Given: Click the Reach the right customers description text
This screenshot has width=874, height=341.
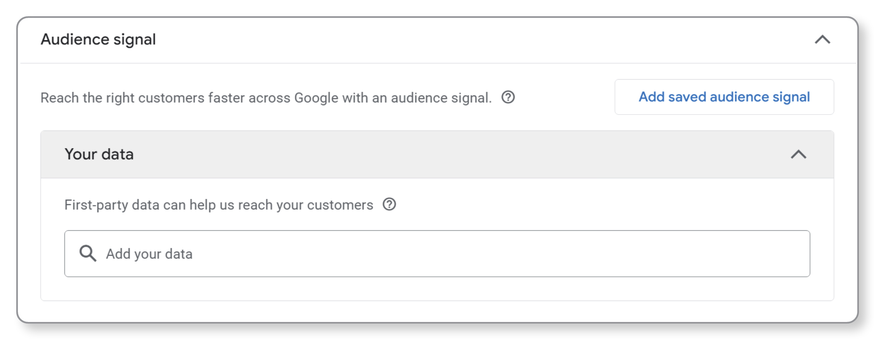Looking at the screenshot, I should (266, 98).
